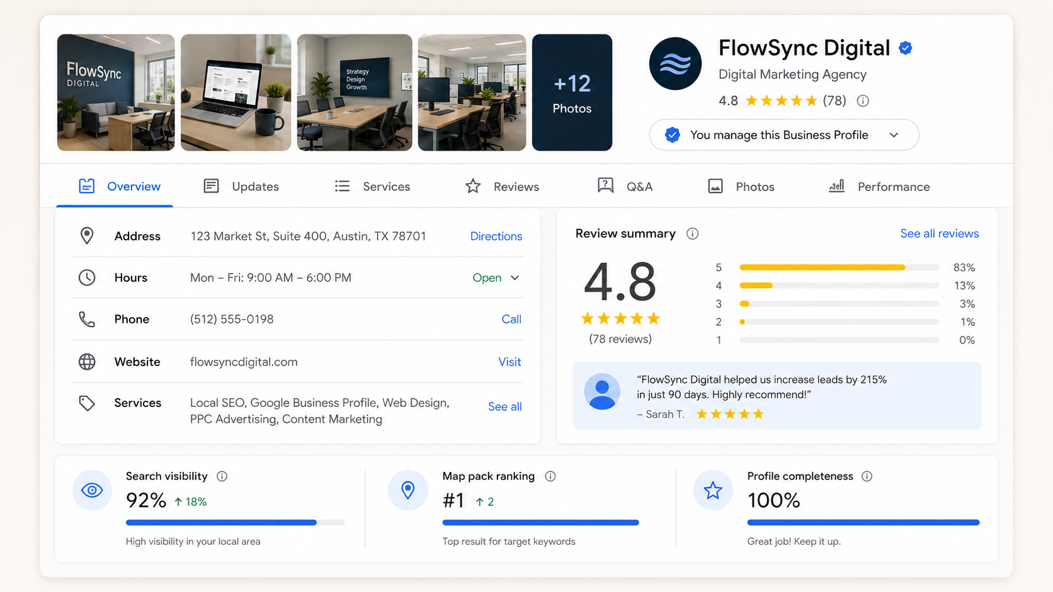Go to the Reviews tab

[502, 187]
